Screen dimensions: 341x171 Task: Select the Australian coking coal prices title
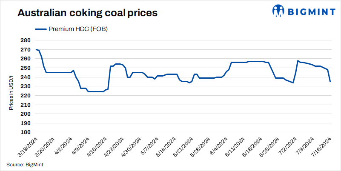click(87, 13)
